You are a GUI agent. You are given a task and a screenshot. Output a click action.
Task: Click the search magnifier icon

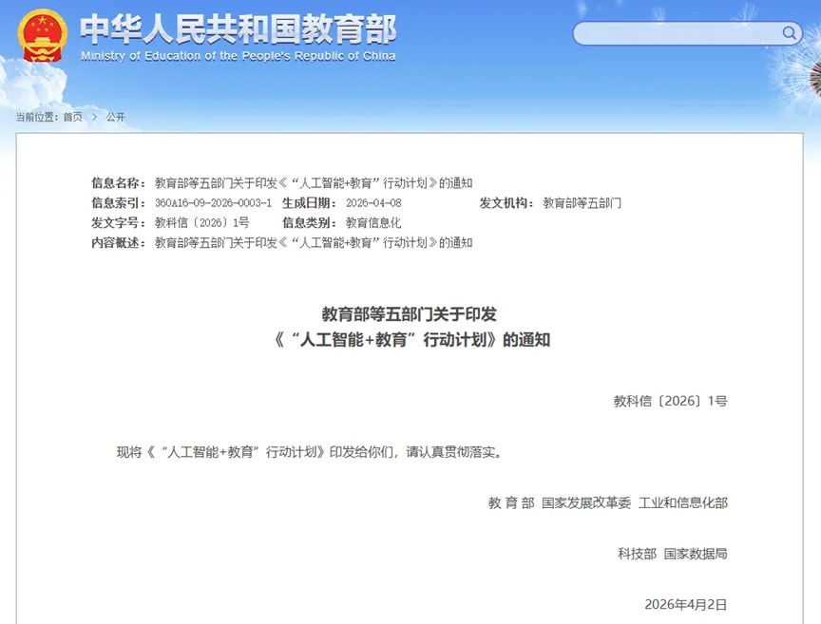(x=789, y=33)
